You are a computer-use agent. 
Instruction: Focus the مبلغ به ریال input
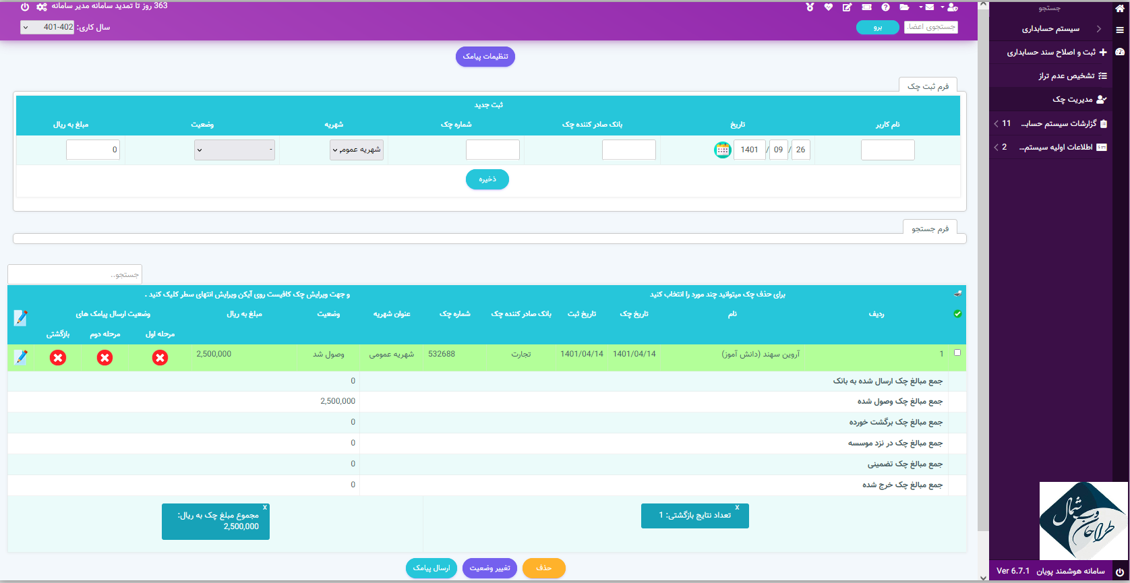point(93,150)
